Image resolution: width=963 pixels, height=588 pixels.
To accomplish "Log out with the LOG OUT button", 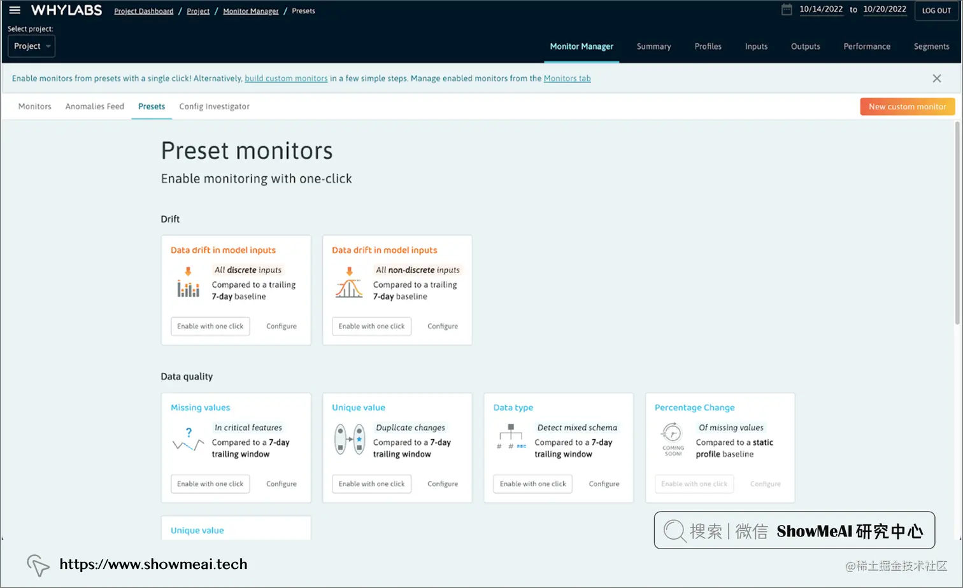I will [x=936, y=11].
